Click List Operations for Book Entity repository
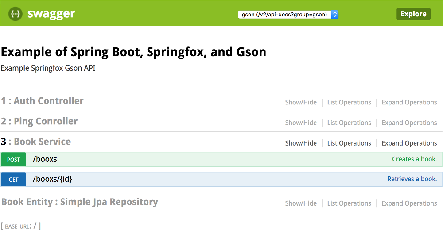 click(x=349, y=203)
